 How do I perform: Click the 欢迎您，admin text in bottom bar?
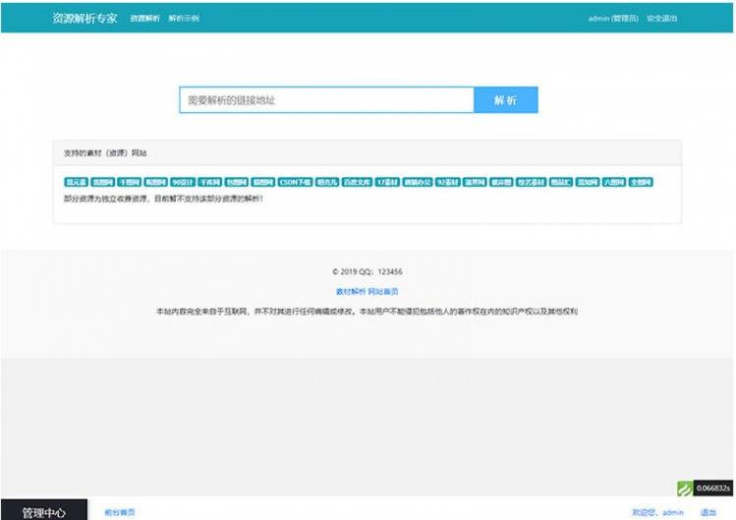point(657,512)
